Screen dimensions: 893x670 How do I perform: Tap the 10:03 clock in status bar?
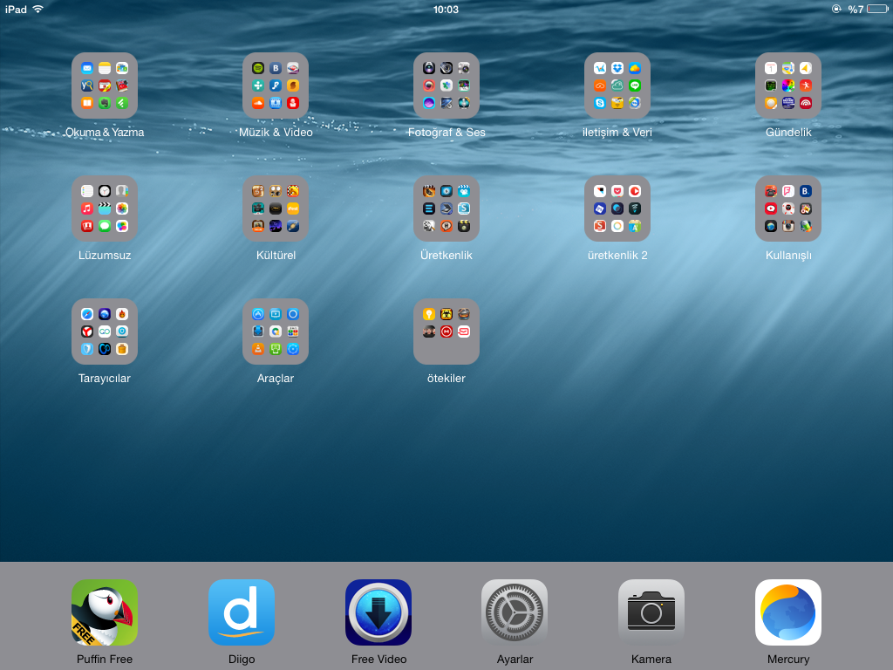(446, 9)
